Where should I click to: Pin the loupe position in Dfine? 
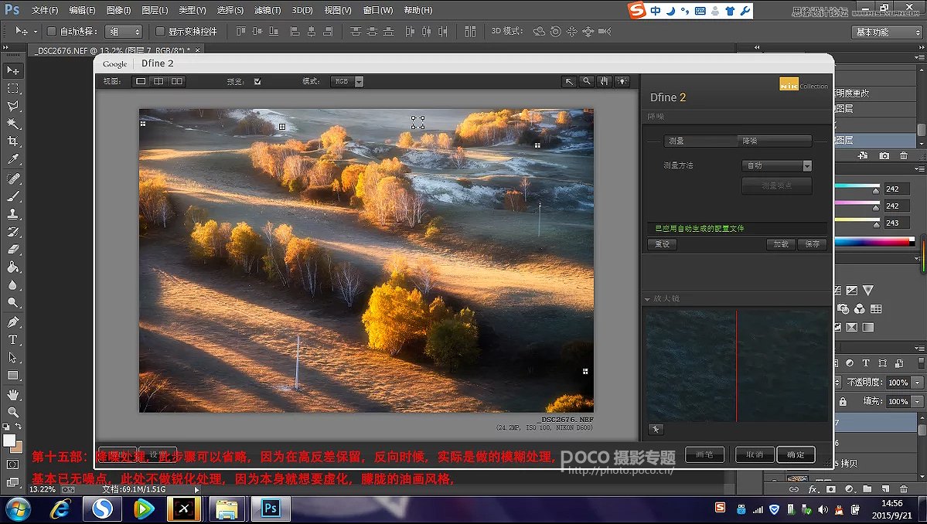656,430
